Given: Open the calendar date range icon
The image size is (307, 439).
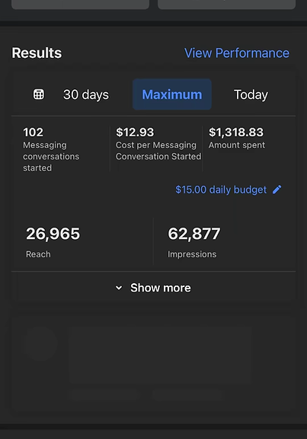Looking at the screenshot, I should [39, 95].
